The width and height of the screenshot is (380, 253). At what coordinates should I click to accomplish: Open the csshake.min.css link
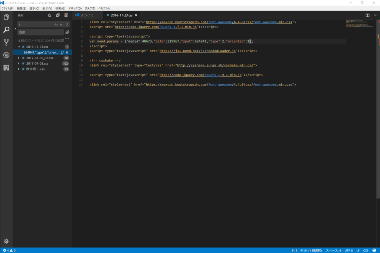215,65
